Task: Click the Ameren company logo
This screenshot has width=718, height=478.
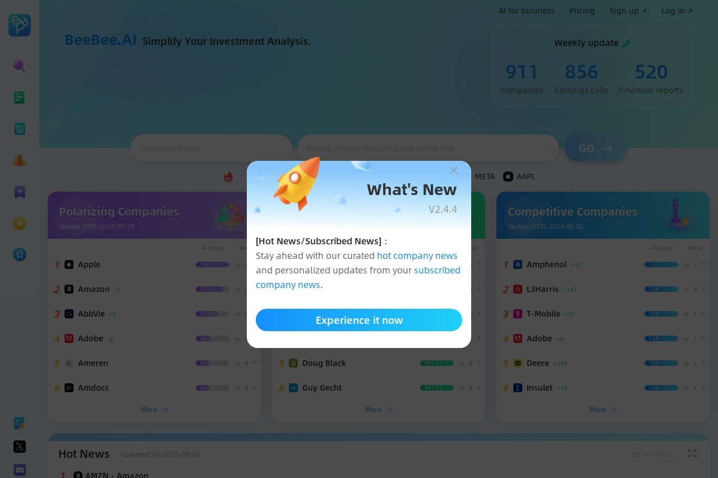Action: tap(69, 363)
